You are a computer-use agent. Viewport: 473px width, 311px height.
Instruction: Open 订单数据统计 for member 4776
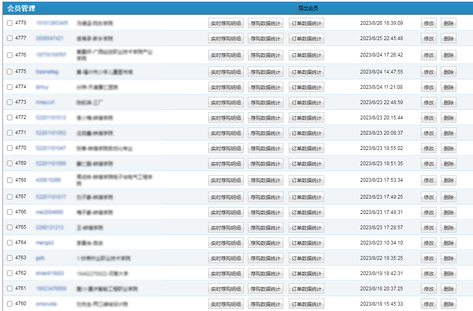(306, 55)
